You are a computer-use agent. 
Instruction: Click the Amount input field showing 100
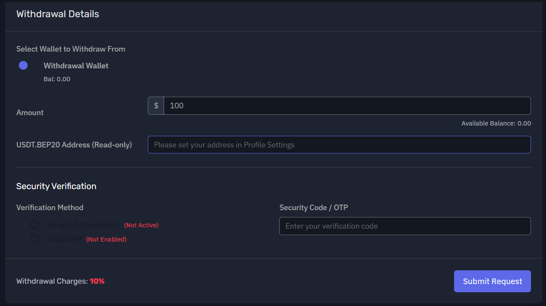pos(347,106)
